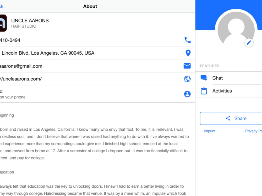The height and width of the screenshot is (196, 262).
Task: Click the phone number ending 410-0494
Action: [x=10, y=40]
